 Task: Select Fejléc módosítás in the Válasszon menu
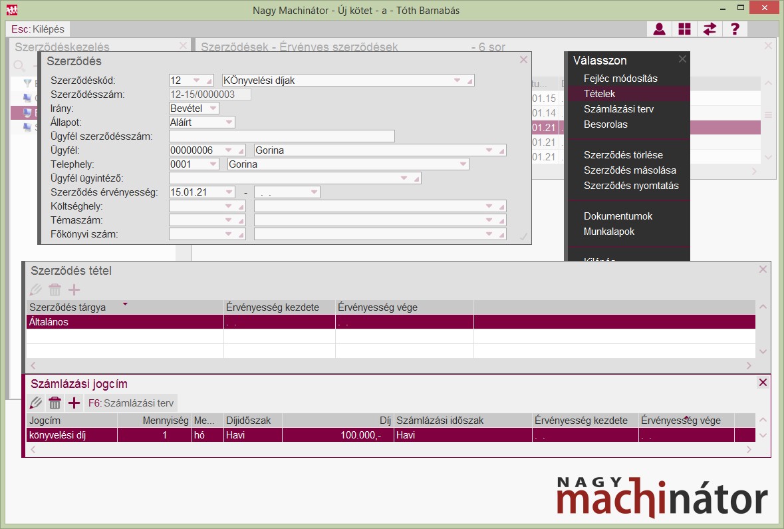[x=620, y=78]
